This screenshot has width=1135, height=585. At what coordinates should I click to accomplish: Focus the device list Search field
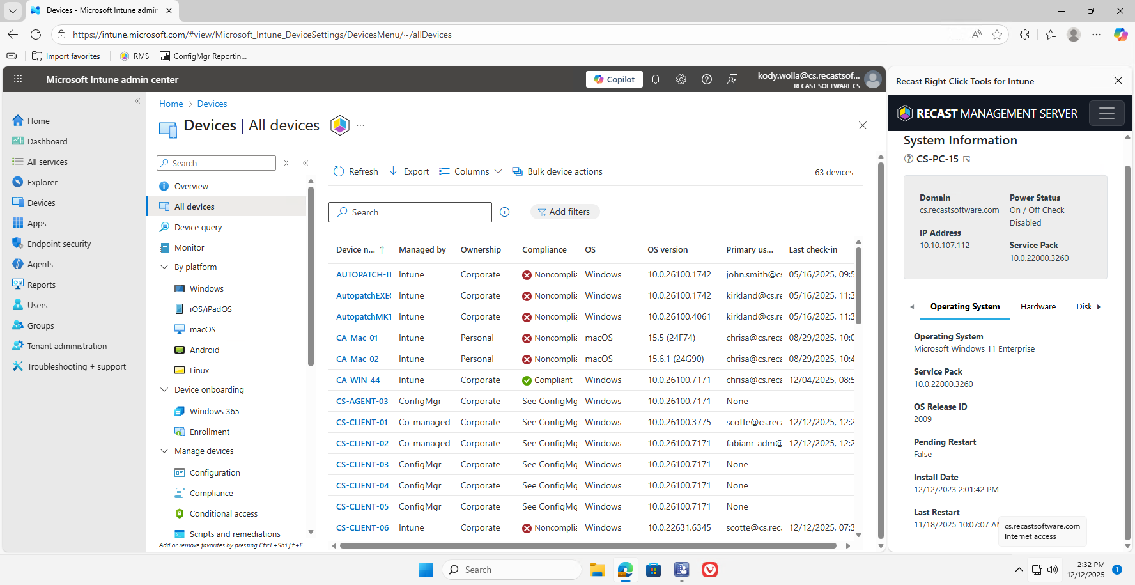click(410, 212)
